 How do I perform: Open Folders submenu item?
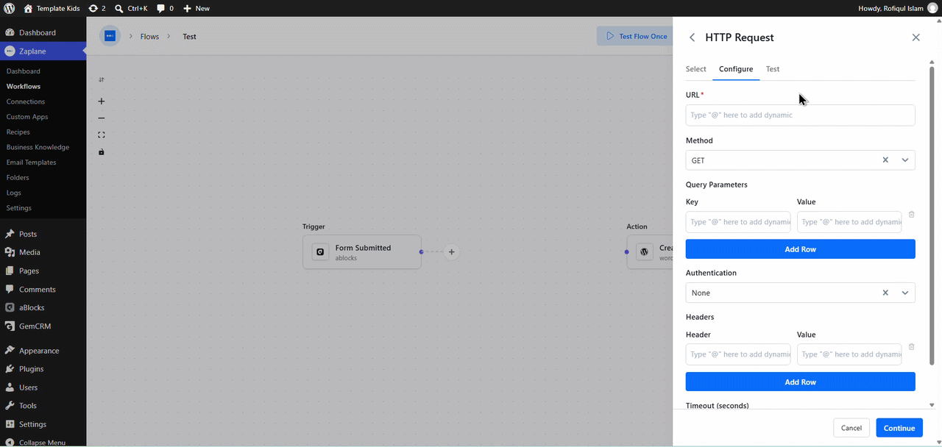pyautogui.click(x=18, y=178)
